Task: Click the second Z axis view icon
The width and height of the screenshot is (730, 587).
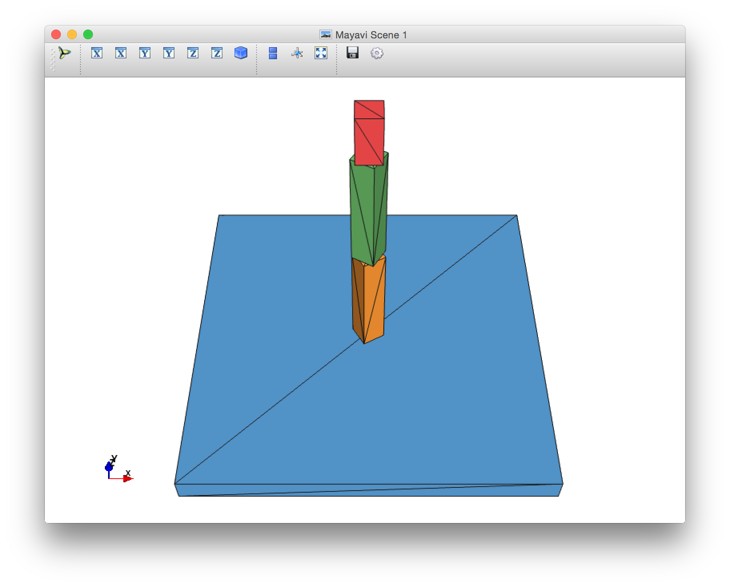Action: click(x=217, y=53)
